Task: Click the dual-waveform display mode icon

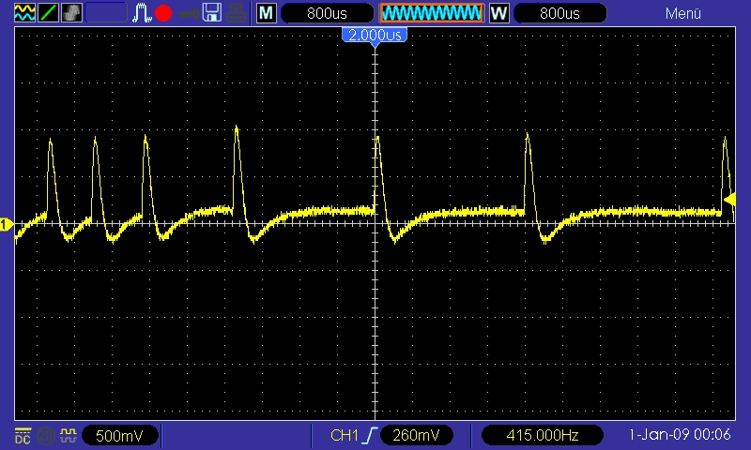Action: coord(24,13)
